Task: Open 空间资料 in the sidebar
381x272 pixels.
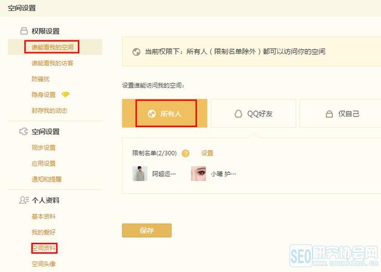Action: (x=44, y=248)
